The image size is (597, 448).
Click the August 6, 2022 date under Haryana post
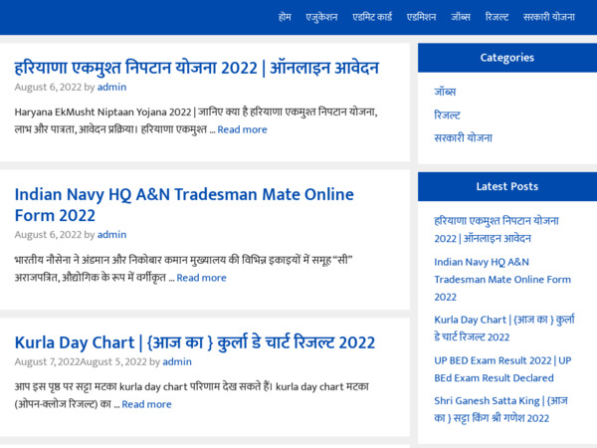click(48, 88)
